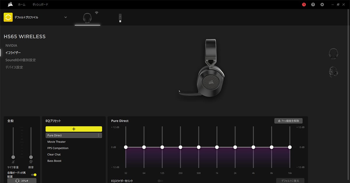The height and width of the screenshot is (183, 350).
Task: Go to the Home tab
Action: point(22,5)
